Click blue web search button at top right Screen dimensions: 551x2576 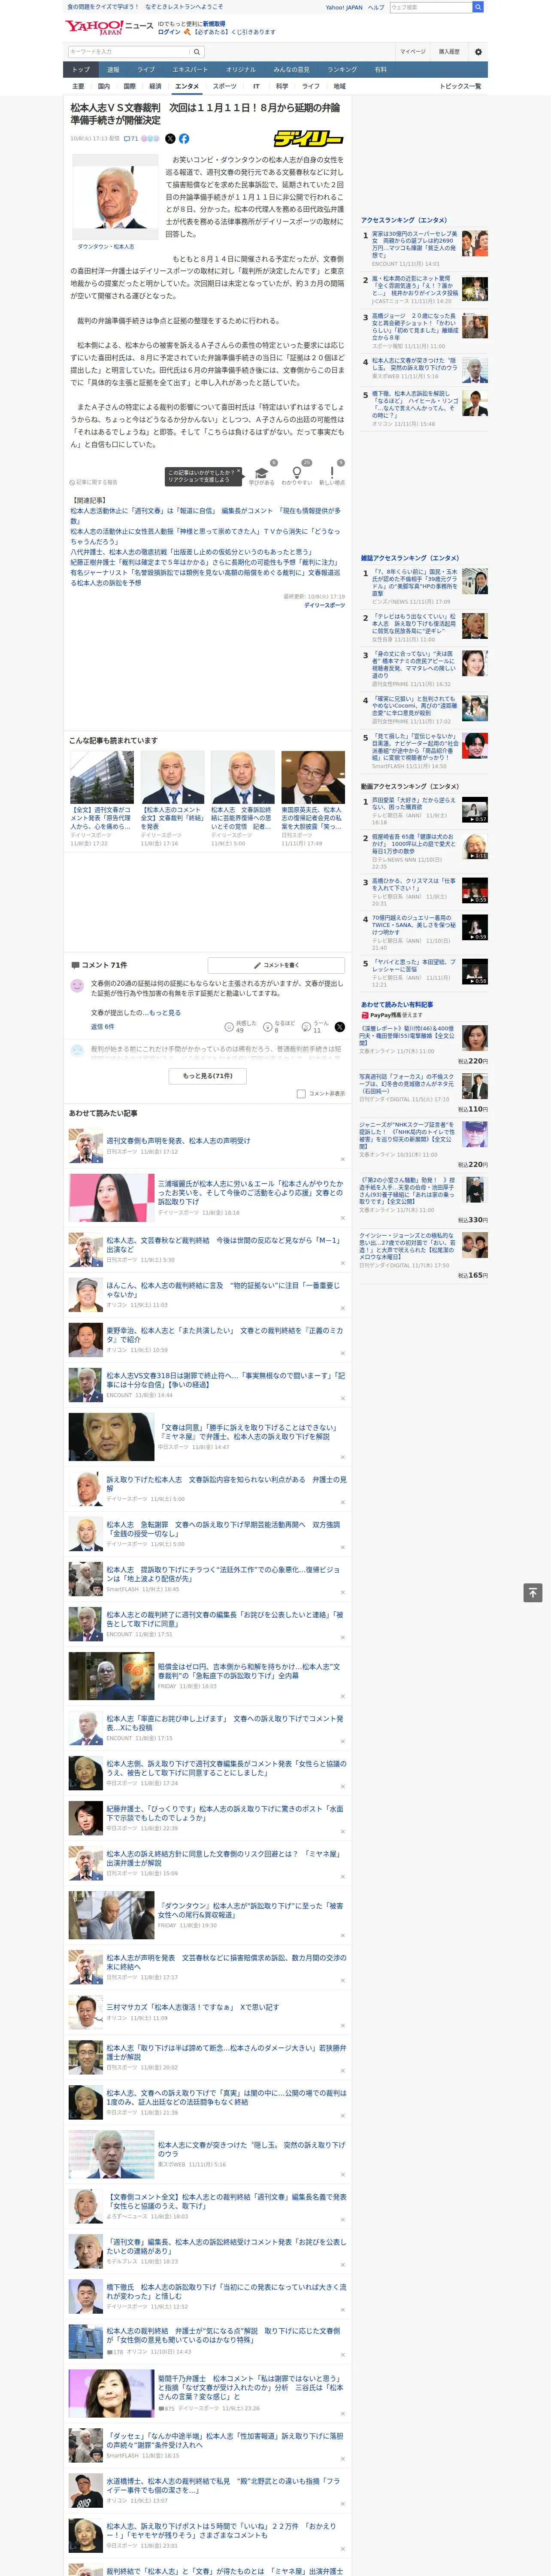click(x=478, y=7)
